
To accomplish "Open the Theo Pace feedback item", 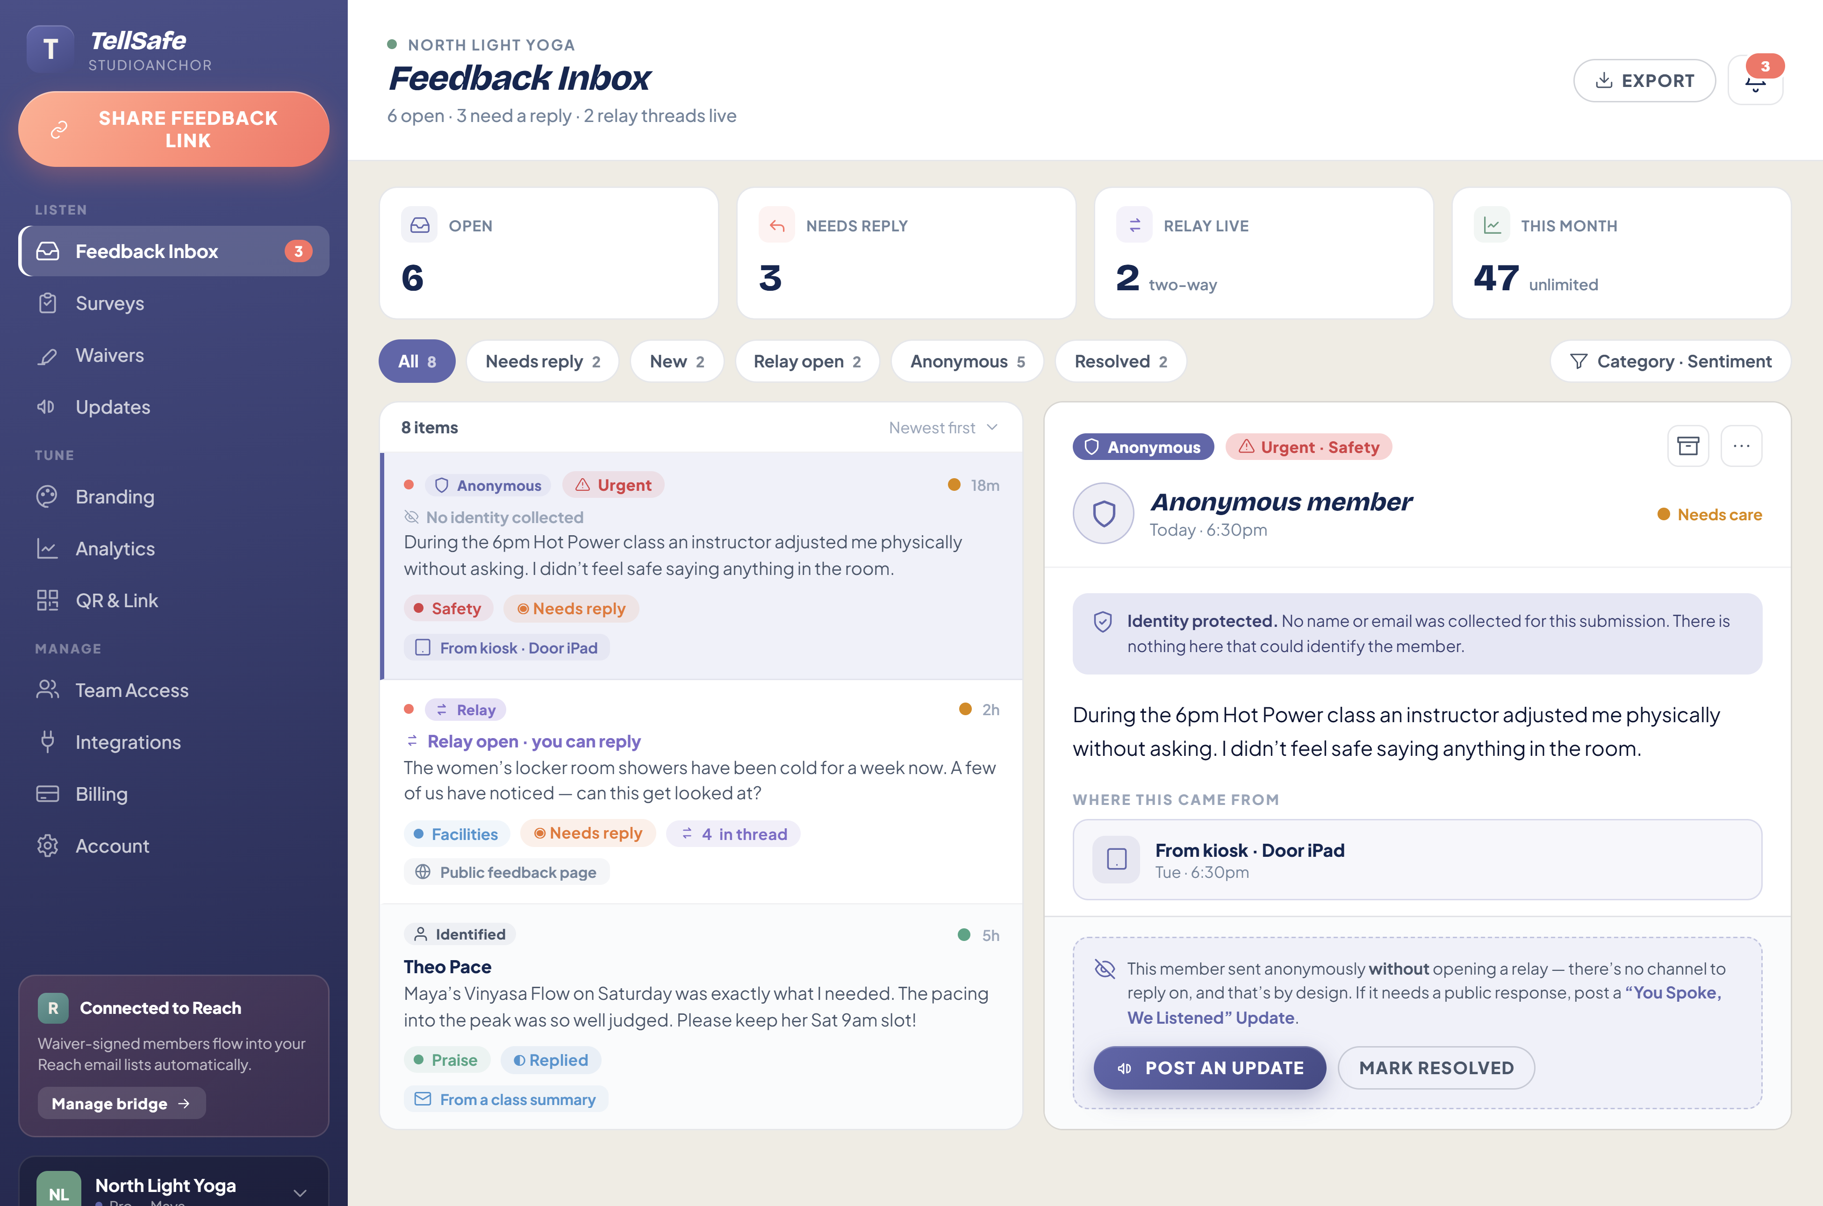I will click(702, 1016).
